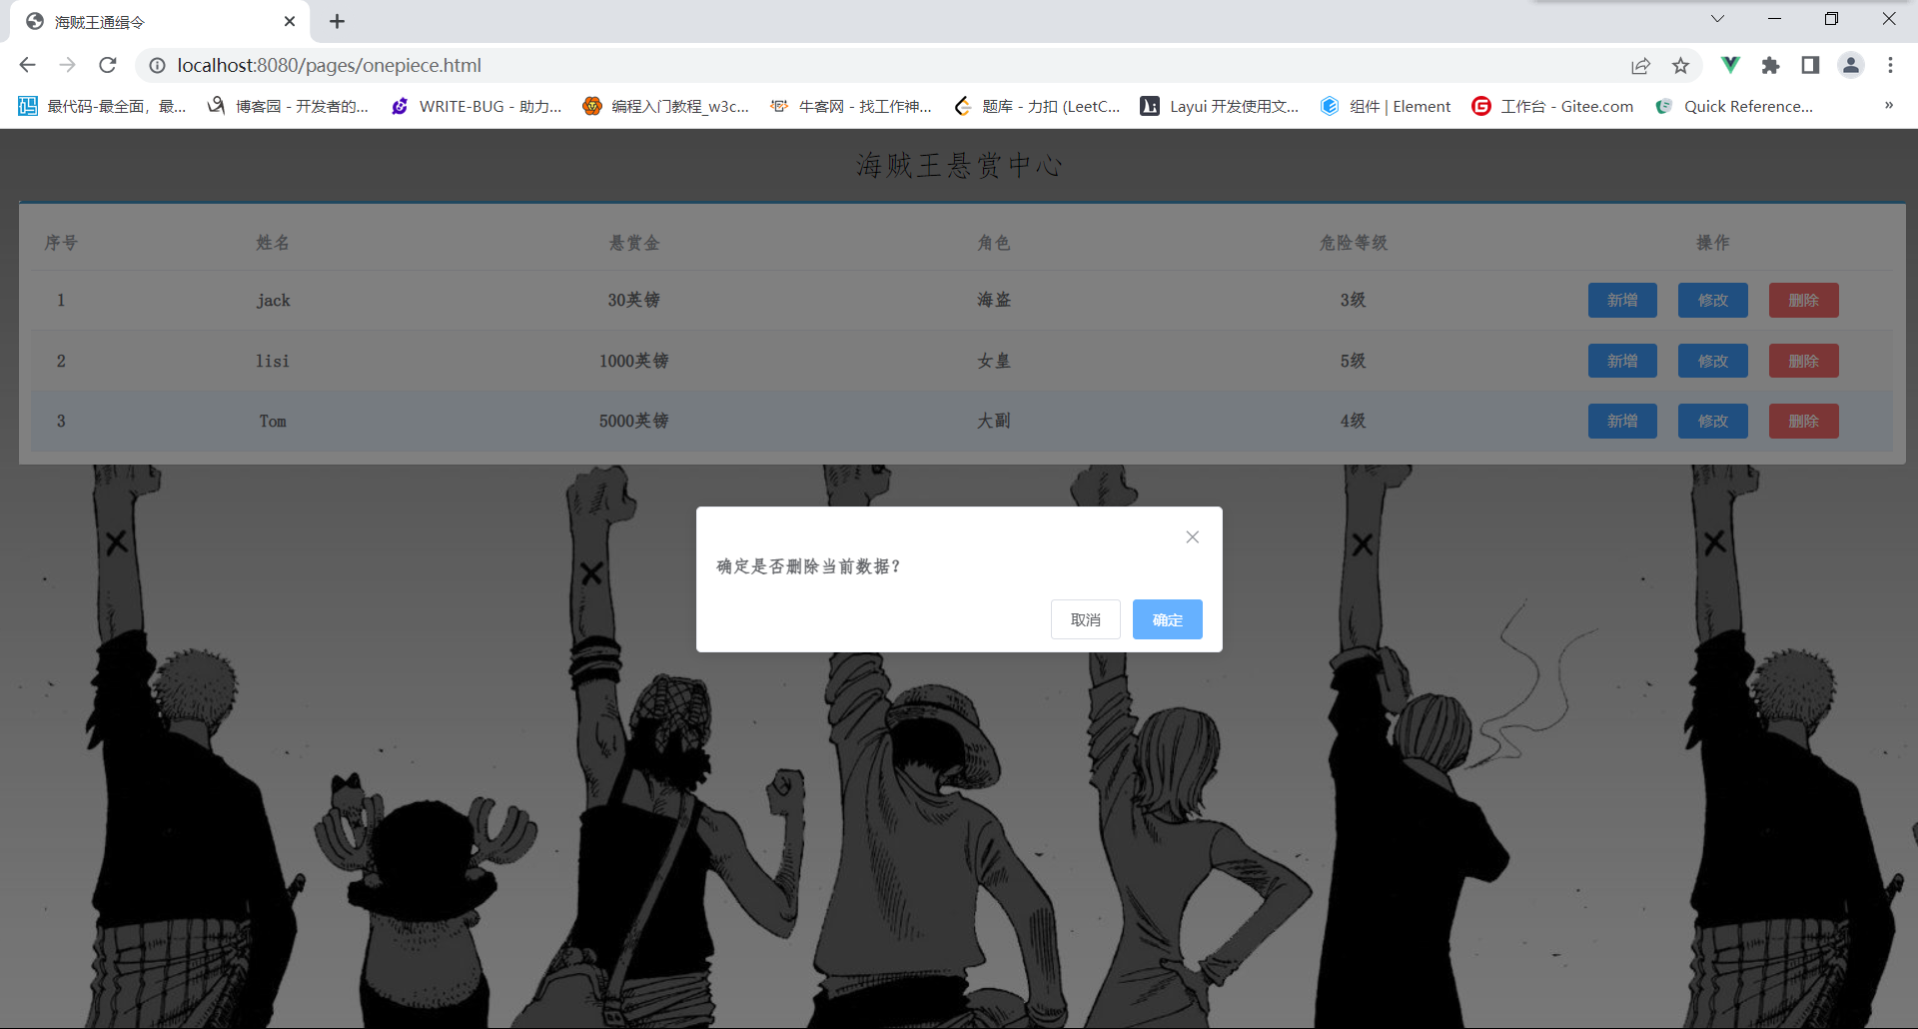The image size is (1918, 1029).
Task: Close the delete confirmation dialog
Action: 1192,537
